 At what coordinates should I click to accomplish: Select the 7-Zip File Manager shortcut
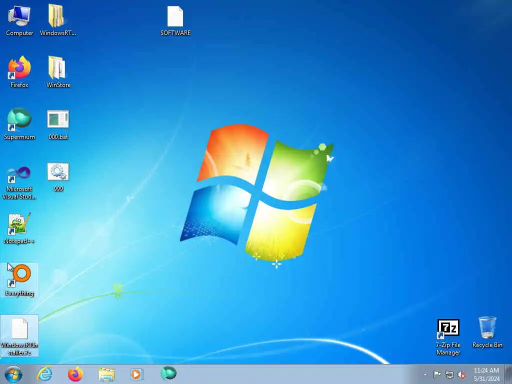point(448,337)
